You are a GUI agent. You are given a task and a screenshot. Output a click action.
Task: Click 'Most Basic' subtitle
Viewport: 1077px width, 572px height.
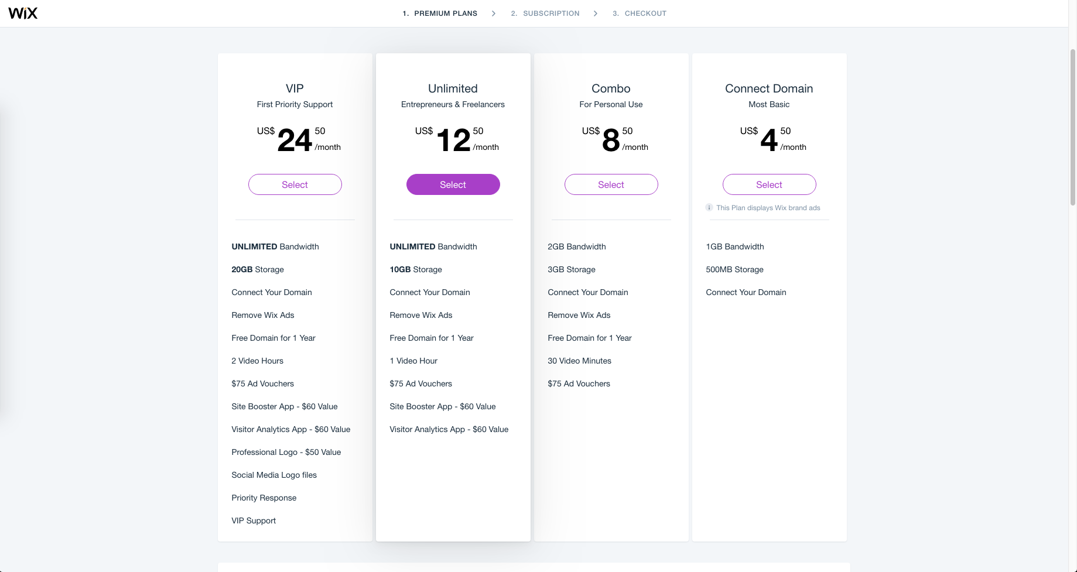[769, 104]
